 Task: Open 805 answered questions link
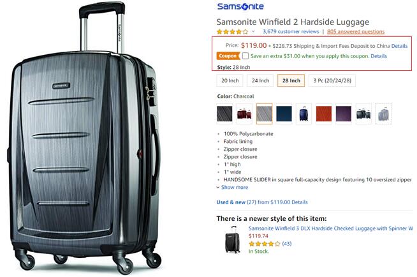tap(356, 32)
